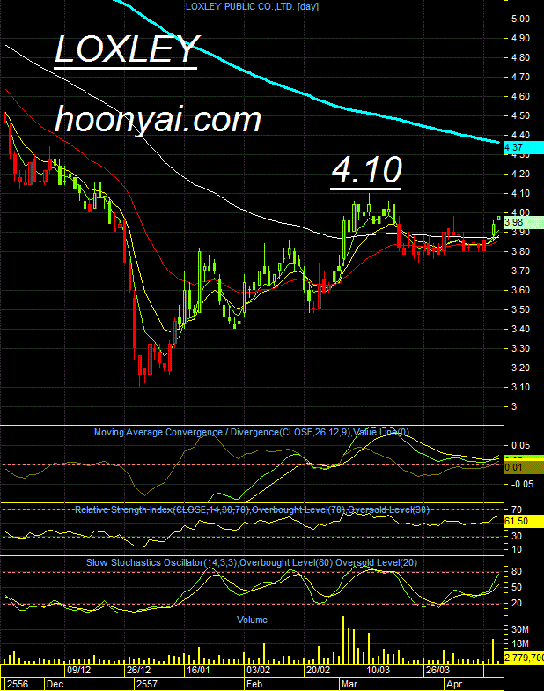This screenshot has height=691, width=544.
Task: Click the Feb month label
Action: click(254, 684)
